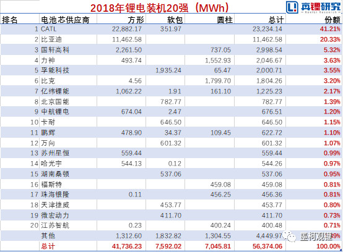Viewport: 343px width, 252px height.
Task: Click the 软包 column header
Action: [175, 20]
